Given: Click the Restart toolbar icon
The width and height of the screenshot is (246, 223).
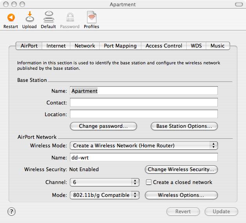Looking at the screenshot, I should point(11,18).
